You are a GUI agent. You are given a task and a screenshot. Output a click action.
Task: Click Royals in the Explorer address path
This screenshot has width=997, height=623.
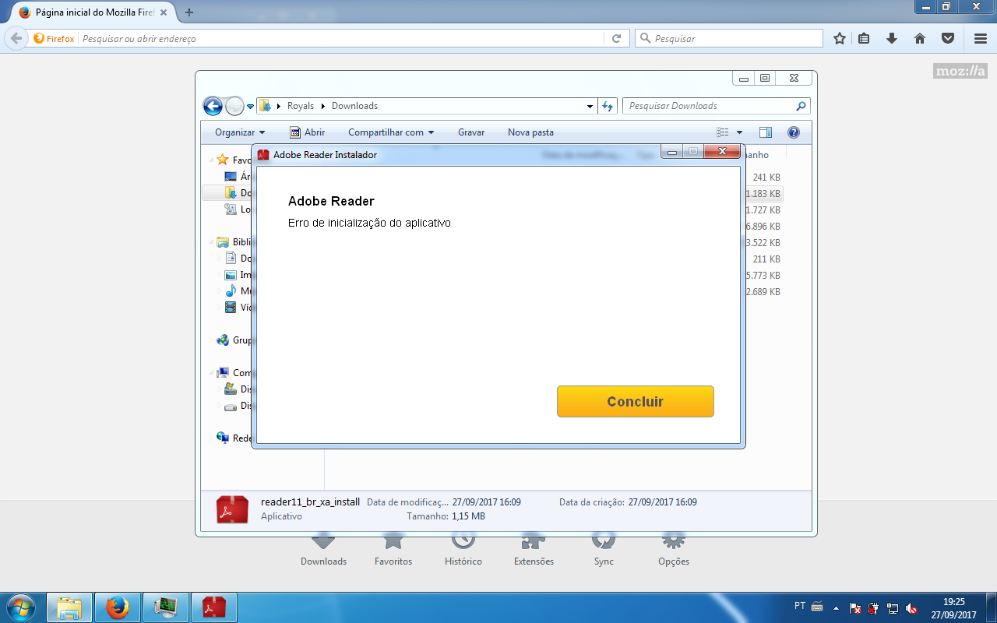(x=301, y=106)
